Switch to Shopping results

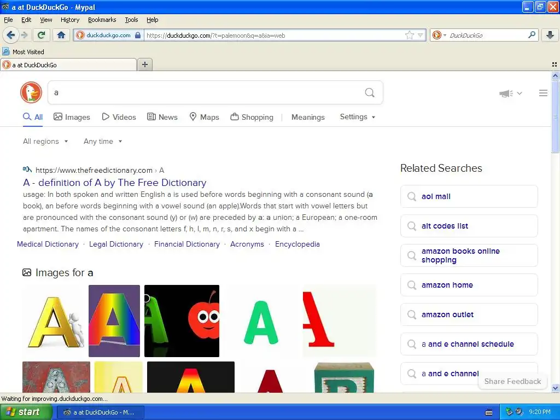(252, 117)
